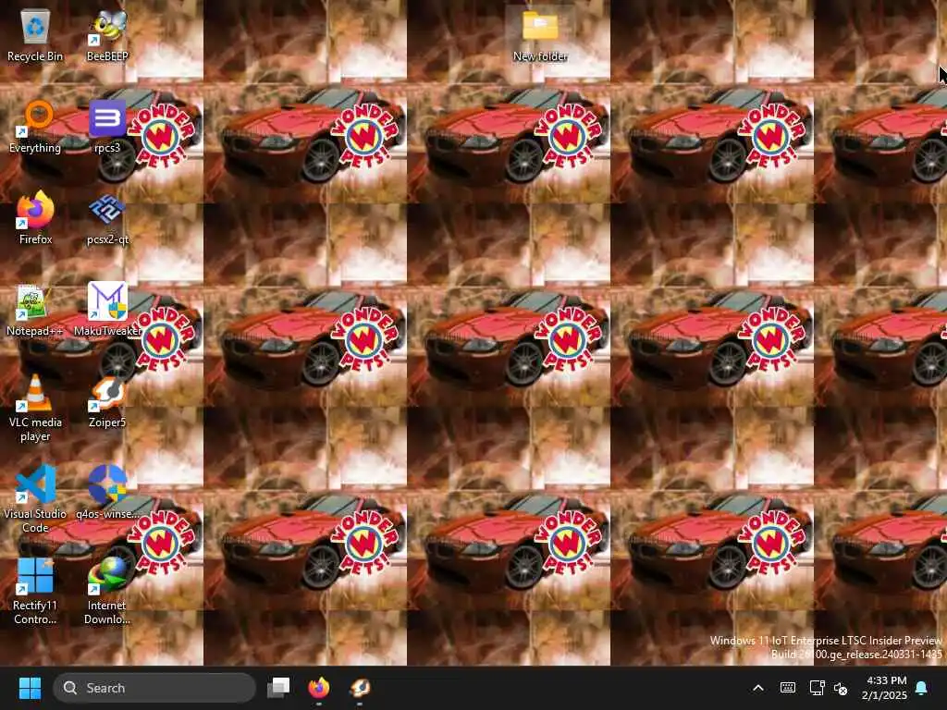
Task: Open Task View from the taskbar
Action: point(278,688)
